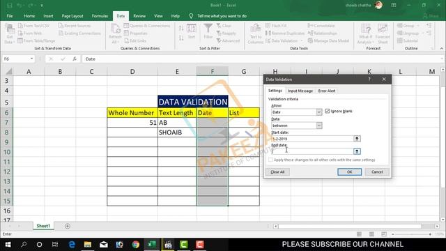Click the Select All corner triangle

[8, 71]
